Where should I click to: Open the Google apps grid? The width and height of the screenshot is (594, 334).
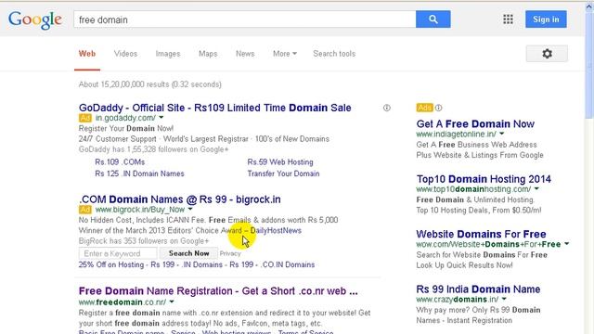[x=508, y=19]
